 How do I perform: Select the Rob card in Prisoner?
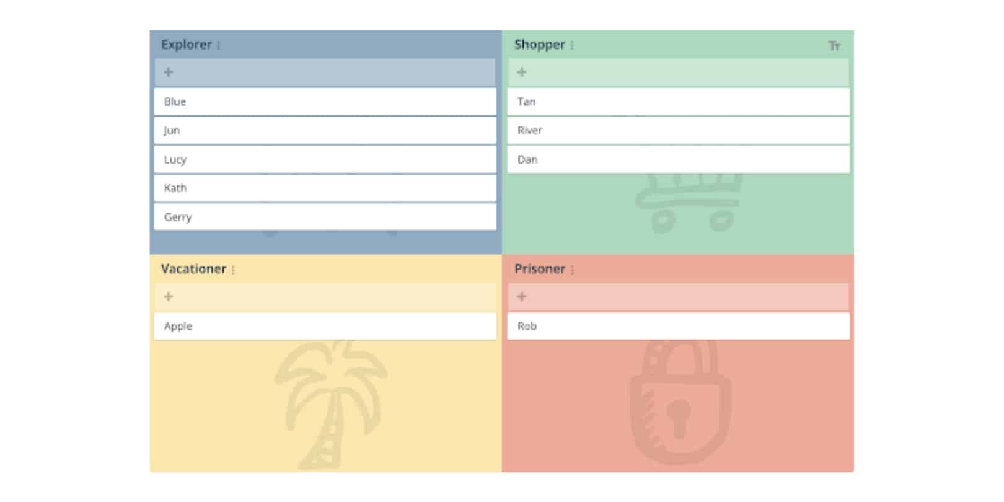coord(679,326)
